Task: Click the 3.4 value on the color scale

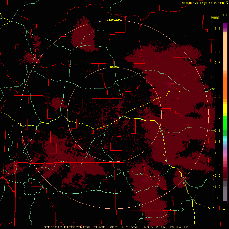Action: click(x=218, y=119)
